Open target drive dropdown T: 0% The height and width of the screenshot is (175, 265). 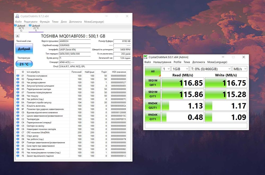coord(211,69)
